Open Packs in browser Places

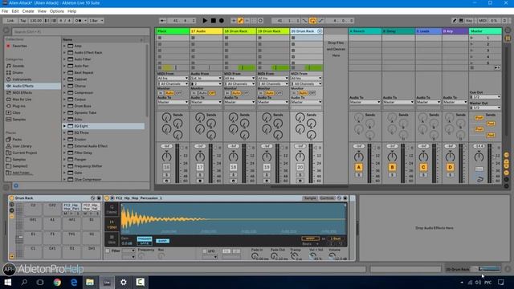coord(17,139)
